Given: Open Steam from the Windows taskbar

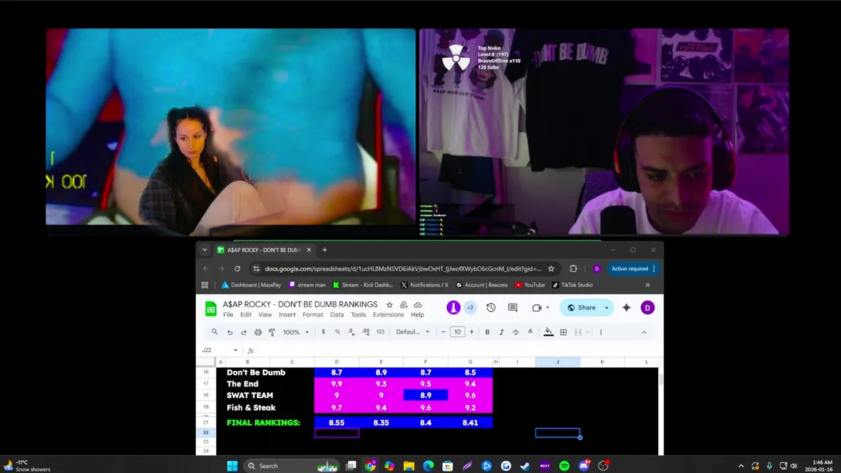Looking at the screenshot, I should pos(525,466).
